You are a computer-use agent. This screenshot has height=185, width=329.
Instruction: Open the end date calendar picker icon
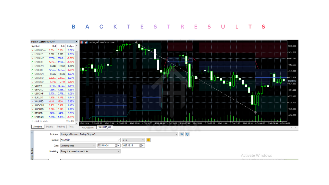click(x=141, y=145)
